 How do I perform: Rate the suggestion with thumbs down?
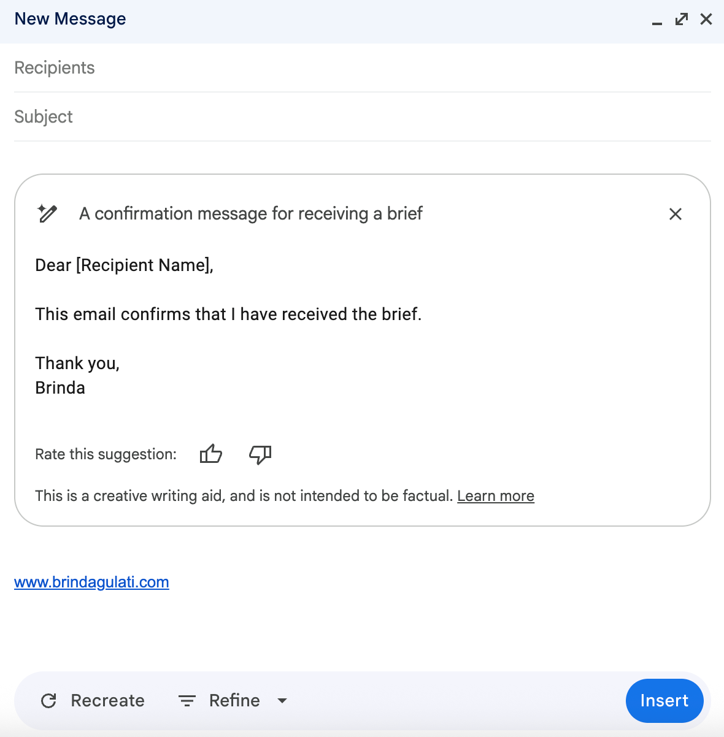260,454
